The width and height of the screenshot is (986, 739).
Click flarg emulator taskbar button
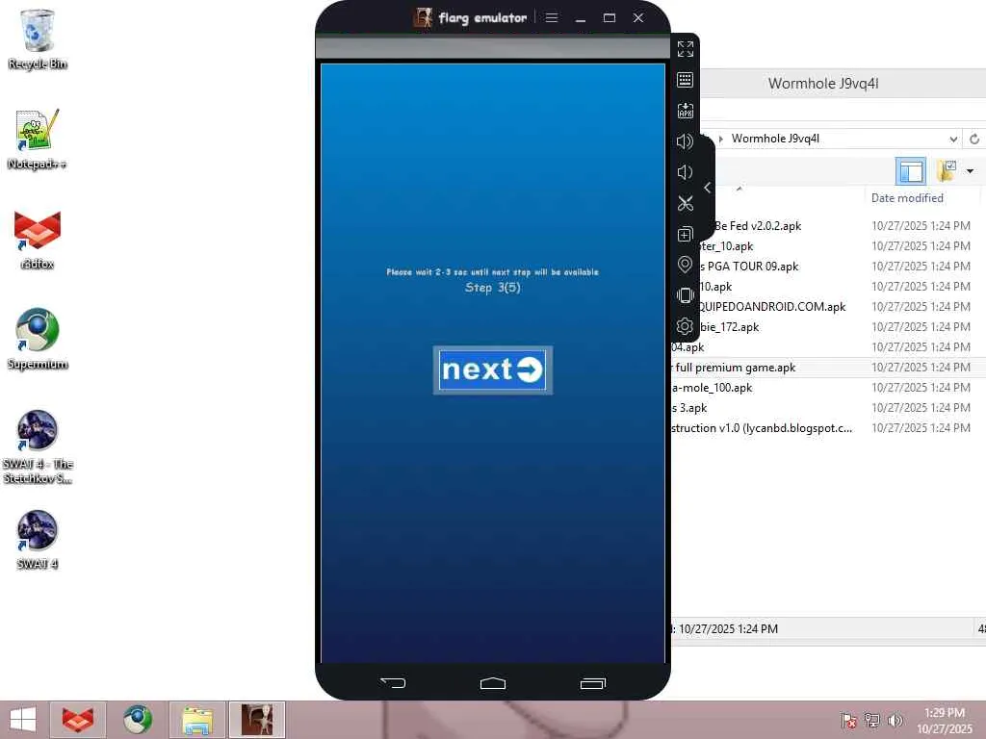(256, 720)
